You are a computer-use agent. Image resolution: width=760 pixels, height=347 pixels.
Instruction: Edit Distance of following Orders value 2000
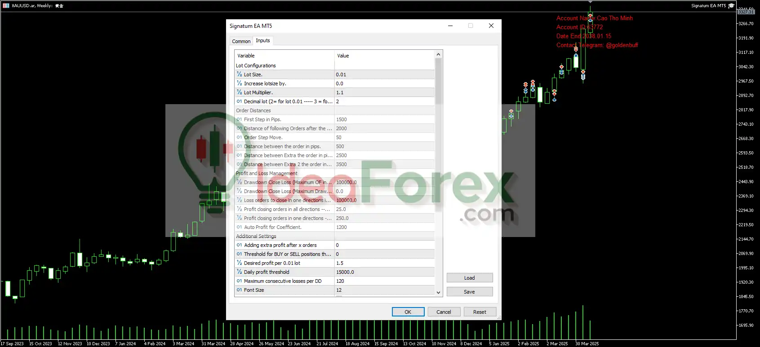pyautogui.click(x=384, y=128)
